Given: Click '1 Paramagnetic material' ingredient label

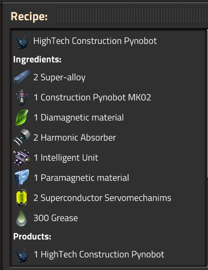Looking at the screenshot, I should click(x=81, y=178).
